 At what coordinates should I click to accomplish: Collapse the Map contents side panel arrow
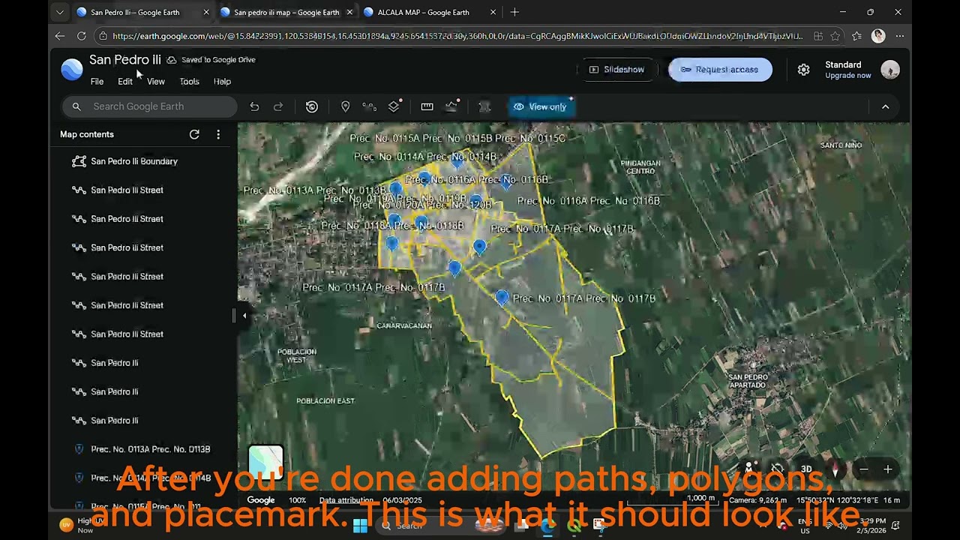click(x=244, y=316)
